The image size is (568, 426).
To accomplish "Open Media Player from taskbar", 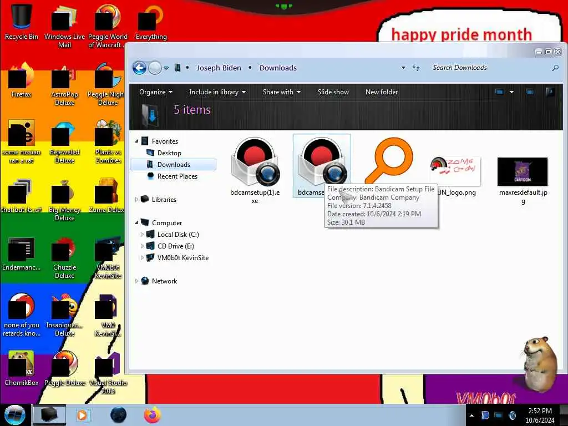I will tap(83, 415).
